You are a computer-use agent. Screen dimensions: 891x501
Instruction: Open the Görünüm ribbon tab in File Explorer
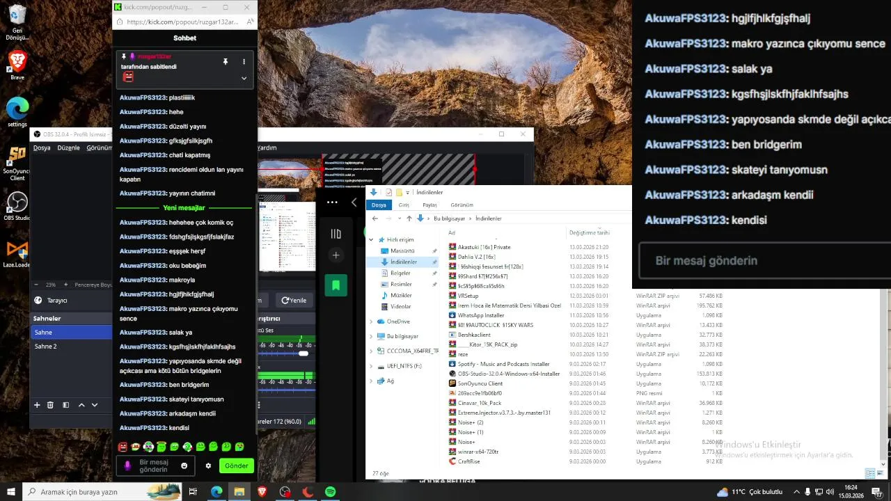(x=462, y=205)
